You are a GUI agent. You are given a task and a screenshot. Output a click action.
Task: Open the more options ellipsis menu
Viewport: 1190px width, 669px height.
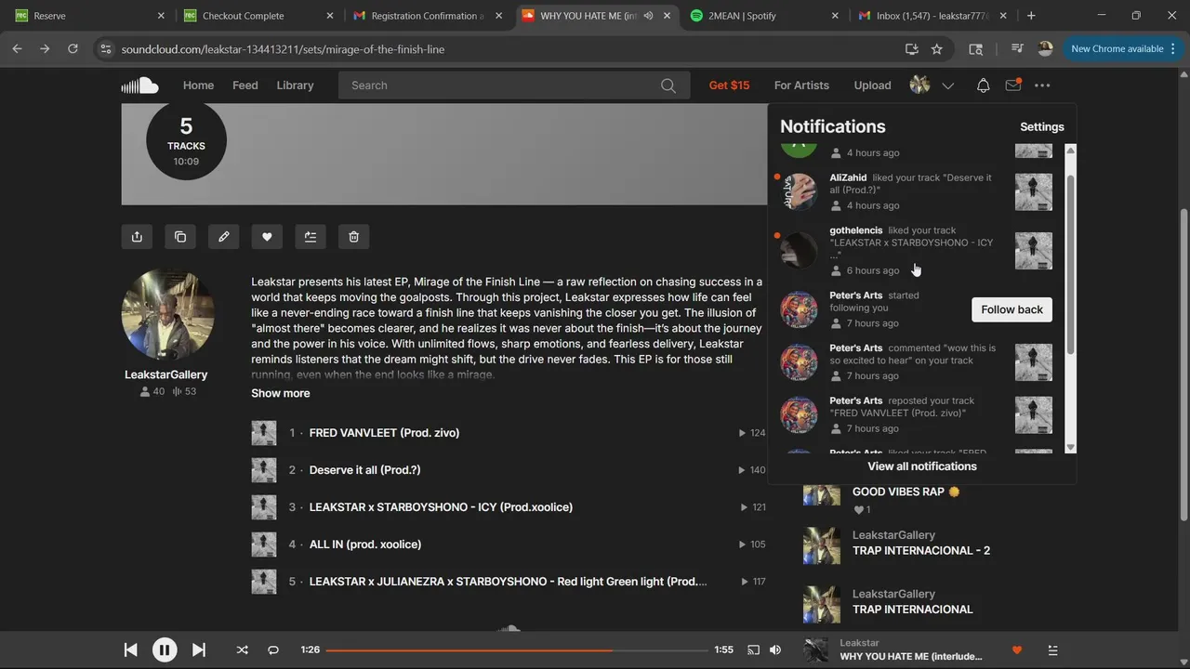click(x=1042, y=85)
